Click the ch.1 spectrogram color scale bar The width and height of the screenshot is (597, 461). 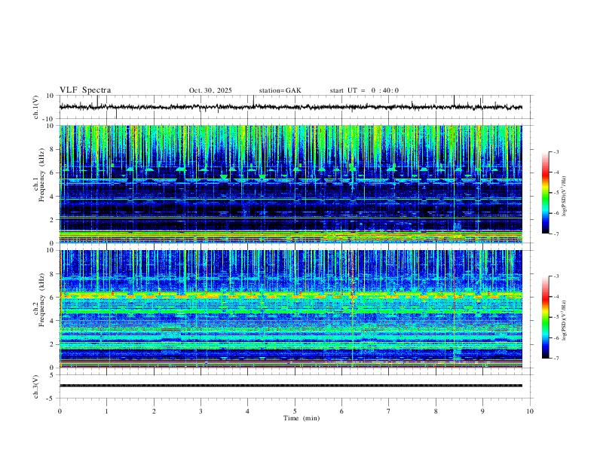545,193
